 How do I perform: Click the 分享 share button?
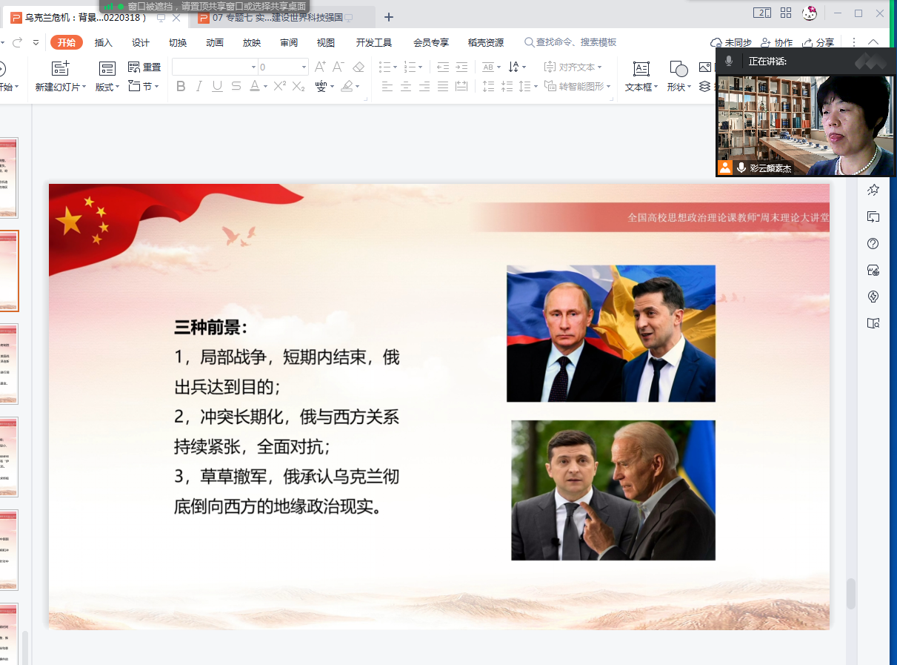(818, 43)
